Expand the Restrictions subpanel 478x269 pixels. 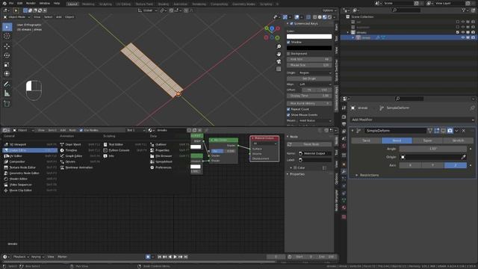(357, 176)
